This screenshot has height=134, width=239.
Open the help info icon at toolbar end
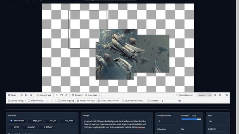[227, 95]
